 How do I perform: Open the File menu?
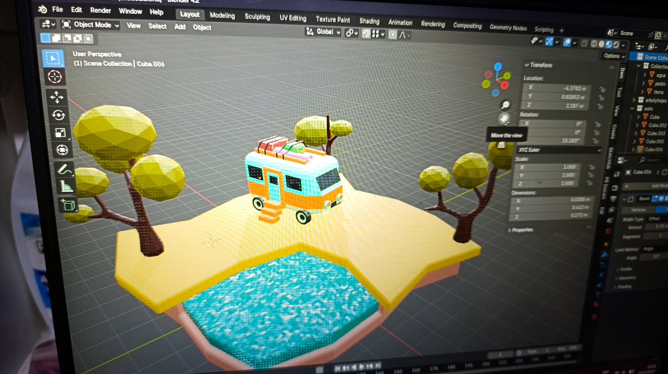57,9
